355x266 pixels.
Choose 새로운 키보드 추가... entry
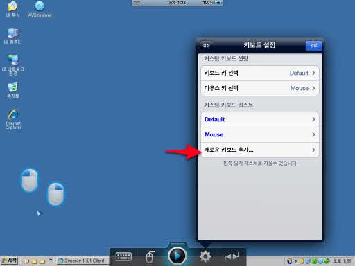pos(260,150)
